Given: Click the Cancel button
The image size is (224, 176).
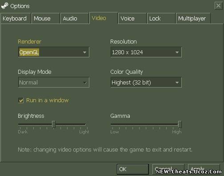Looking at the screenshot, I should pyautogui.click(x=168, y=169).
